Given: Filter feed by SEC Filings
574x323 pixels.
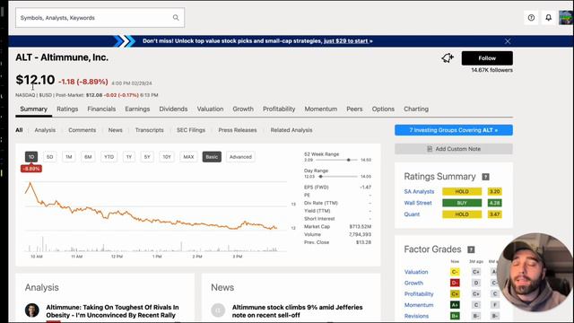Looking at the screenshot, I should click(x=191, y=130).
